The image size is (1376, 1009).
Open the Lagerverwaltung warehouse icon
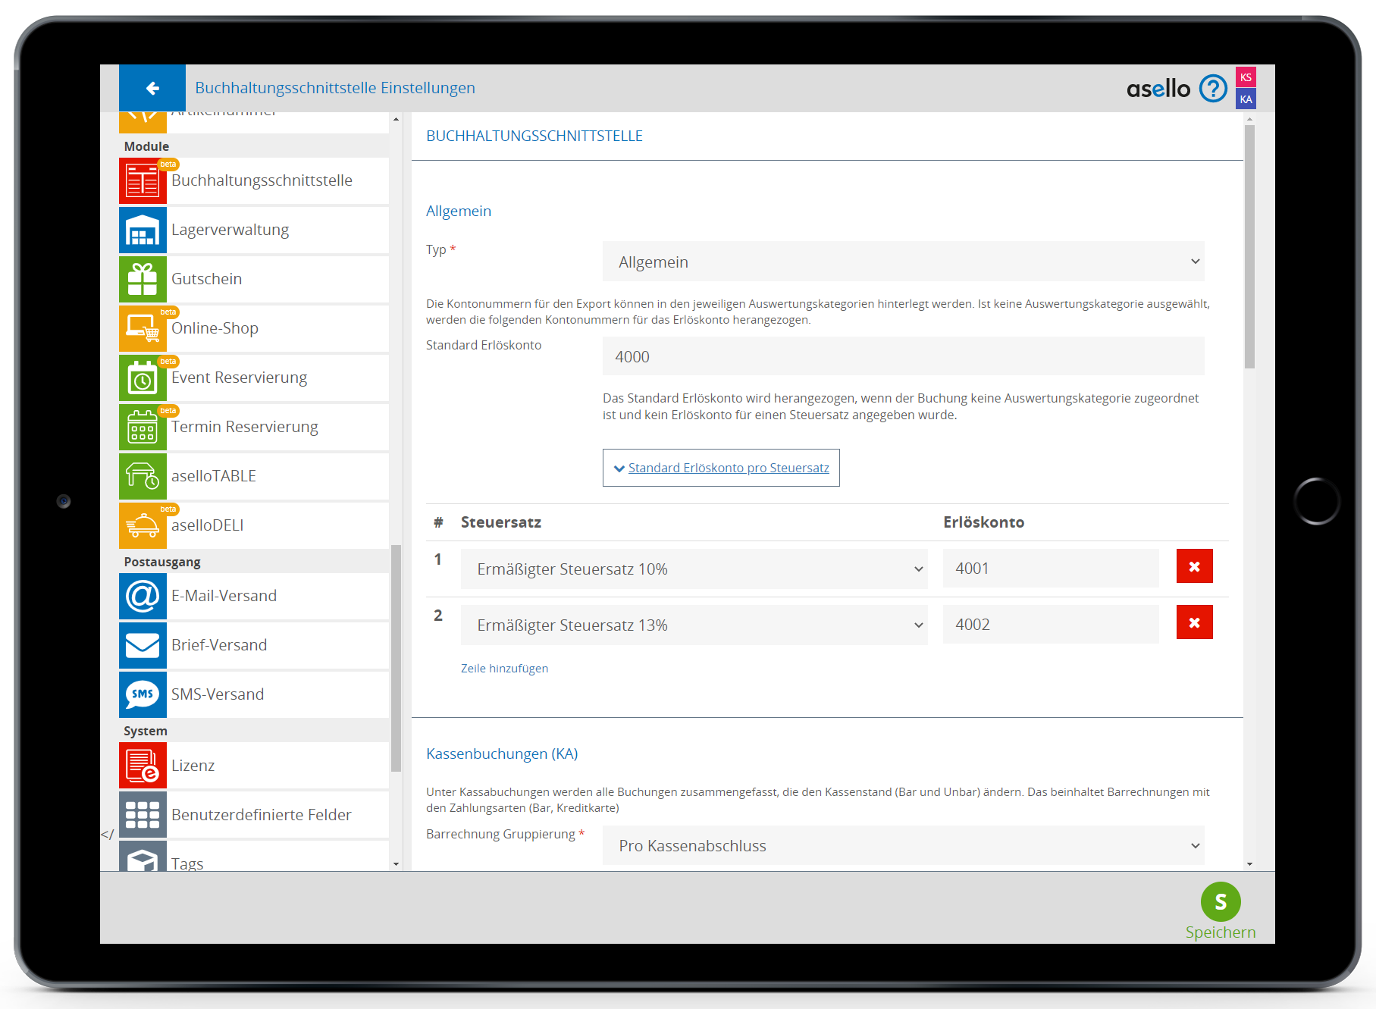pyautogui.click(x=143, y=230)
